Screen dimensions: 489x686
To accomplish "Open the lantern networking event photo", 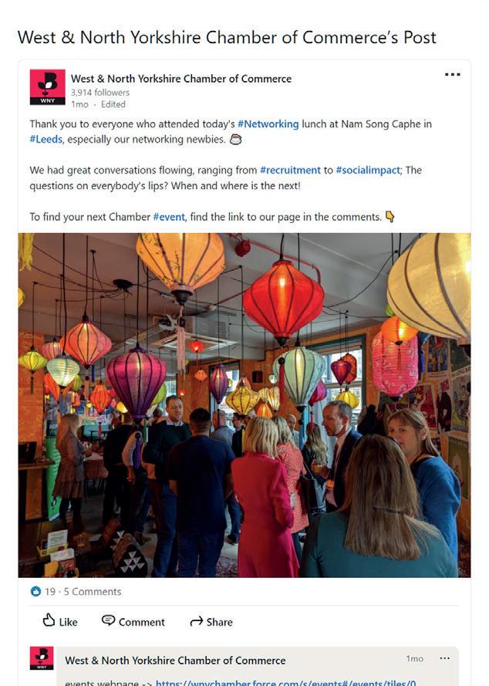I will (x=244, y=405).
